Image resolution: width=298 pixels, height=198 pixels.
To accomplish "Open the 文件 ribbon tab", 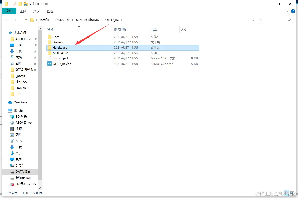I will point(9,11).
